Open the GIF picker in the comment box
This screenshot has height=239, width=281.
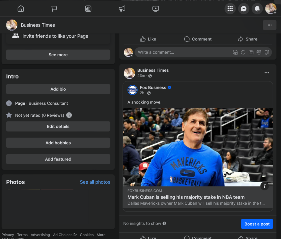click(259, 52)
